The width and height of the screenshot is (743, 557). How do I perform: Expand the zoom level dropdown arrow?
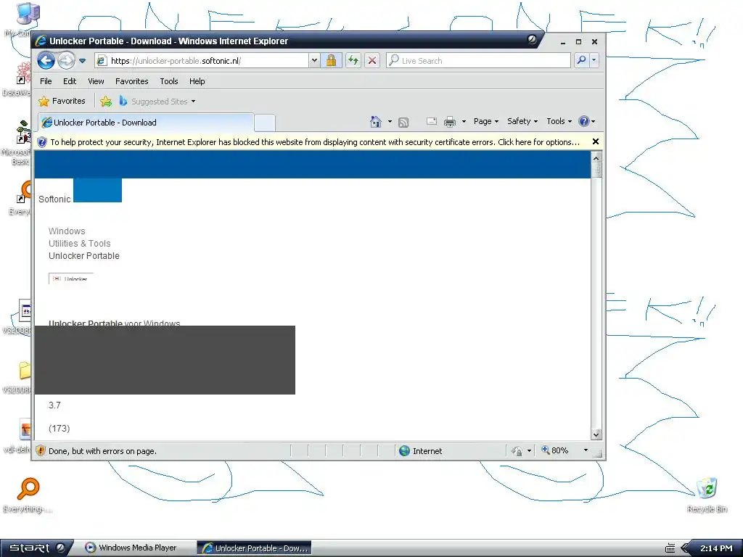[586, 450]
